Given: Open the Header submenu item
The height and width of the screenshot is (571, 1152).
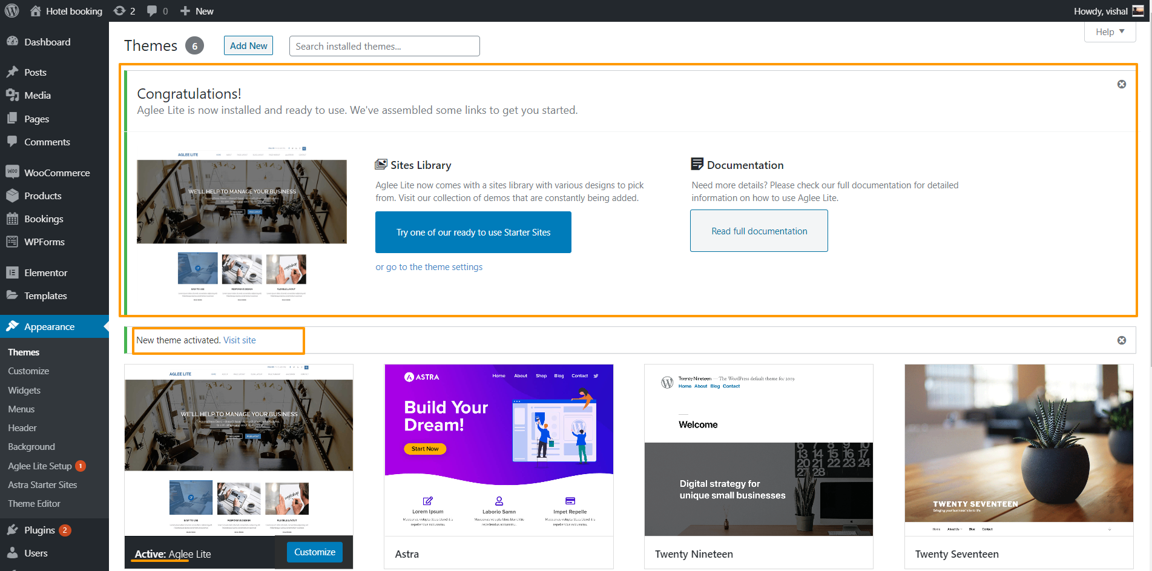Looking at the screenshot, I should (x=22, y=427).
